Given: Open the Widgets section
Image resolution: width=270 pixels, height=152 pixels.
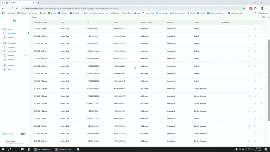Looking at the screenshot, I should pyautogui.click(x=11, y=60).
